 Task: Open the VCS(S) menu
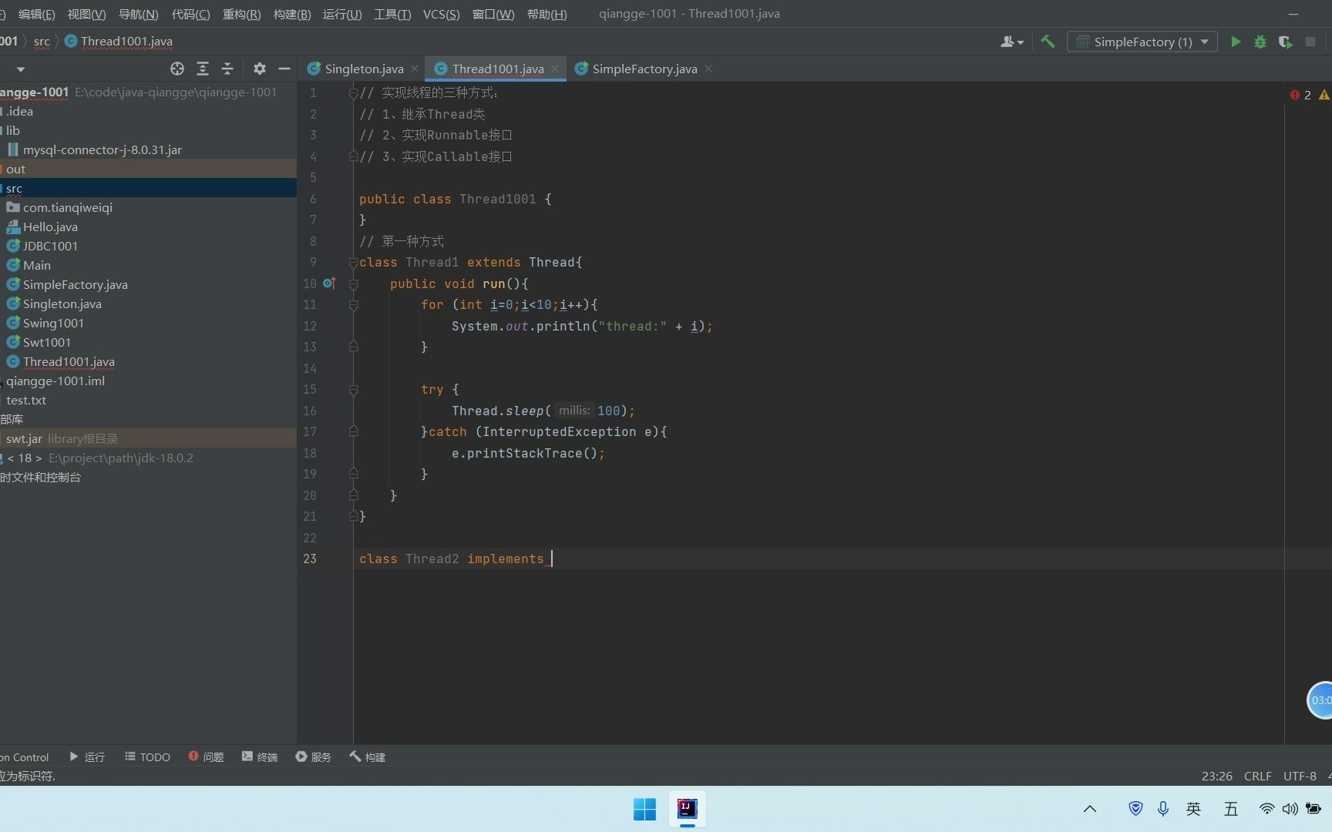point(441,14)
